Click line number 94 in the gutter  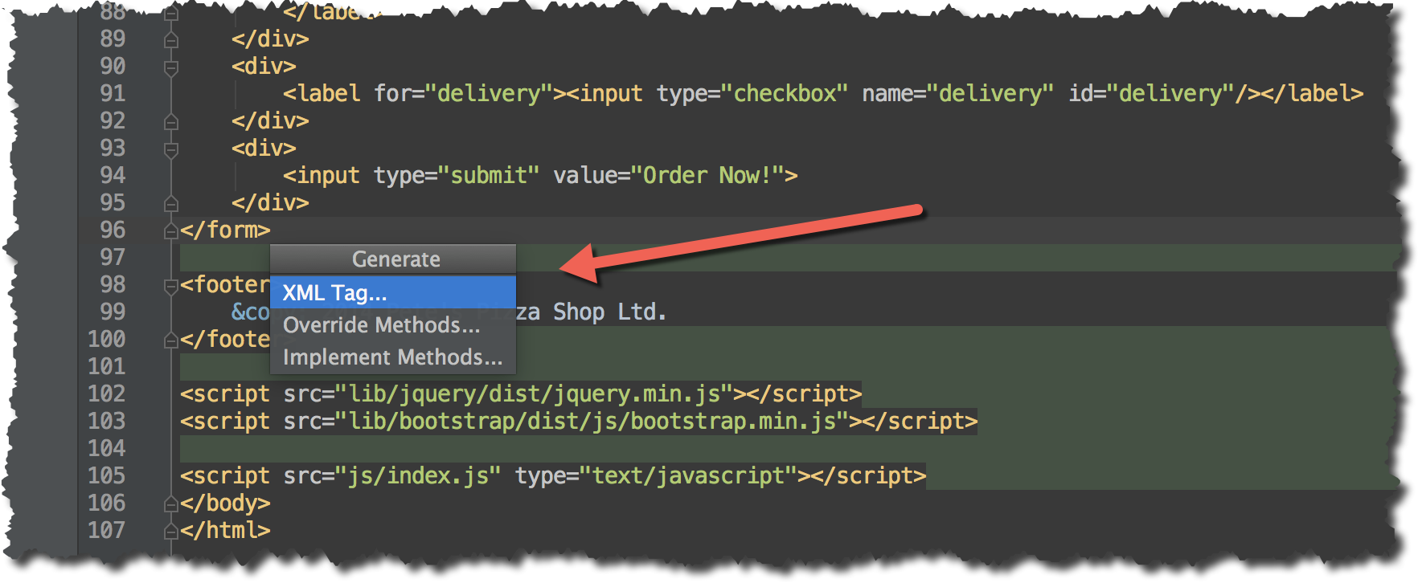coord(113,175)
